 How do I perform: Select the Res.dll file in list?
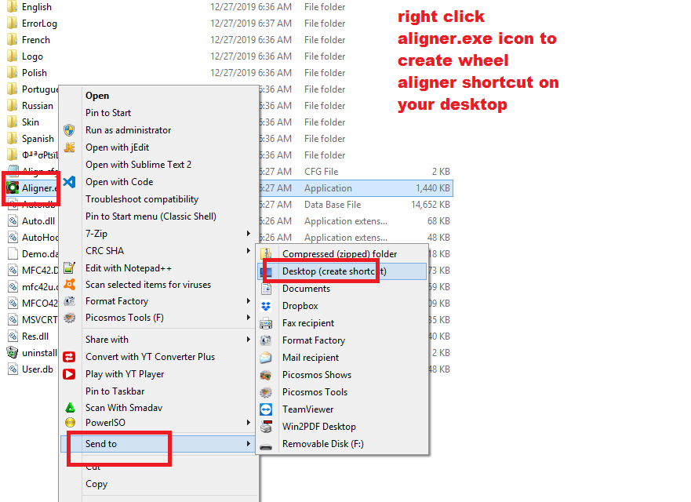click(x=35, y=336)
